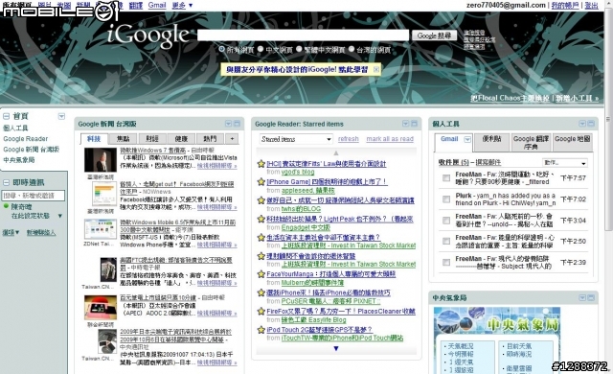This screenshot has width=613, height=374.
Task: Switch to the 熱門 news tab
Action: 210,139
